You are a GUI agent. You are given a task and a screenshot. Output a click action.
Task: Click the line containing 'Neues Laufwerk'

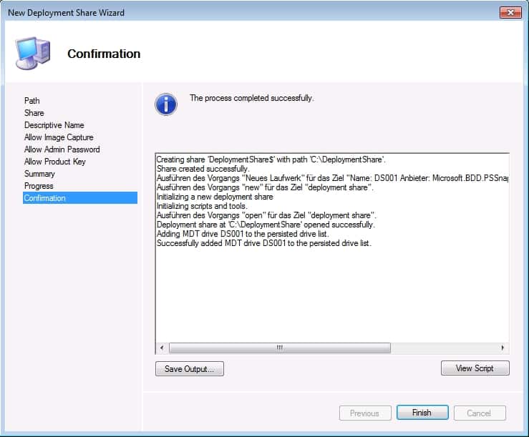332,178
